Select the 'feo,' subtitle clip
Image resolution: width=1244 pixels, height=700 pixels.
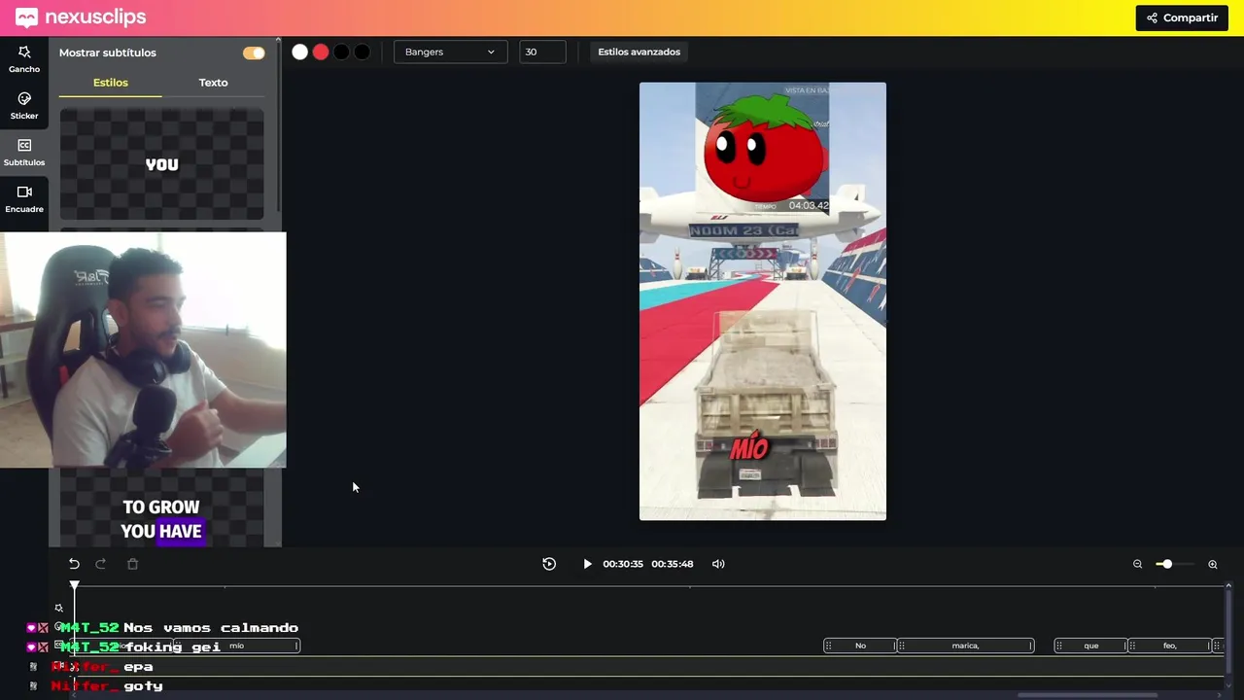click(x=1169, y=646)
